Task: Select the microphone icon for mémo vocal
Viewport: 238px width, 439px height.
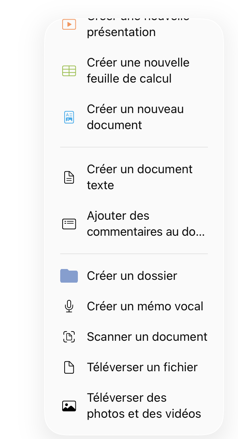Action: [x=69, y=306]
